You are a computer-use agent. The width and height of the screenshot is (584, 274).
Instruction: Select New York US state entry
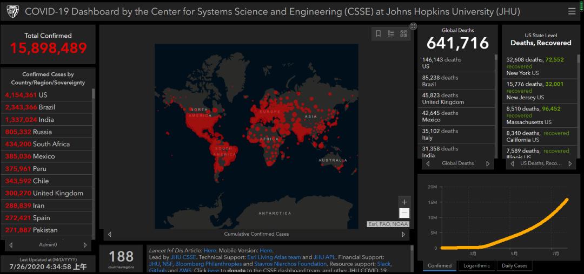(541, 66)
